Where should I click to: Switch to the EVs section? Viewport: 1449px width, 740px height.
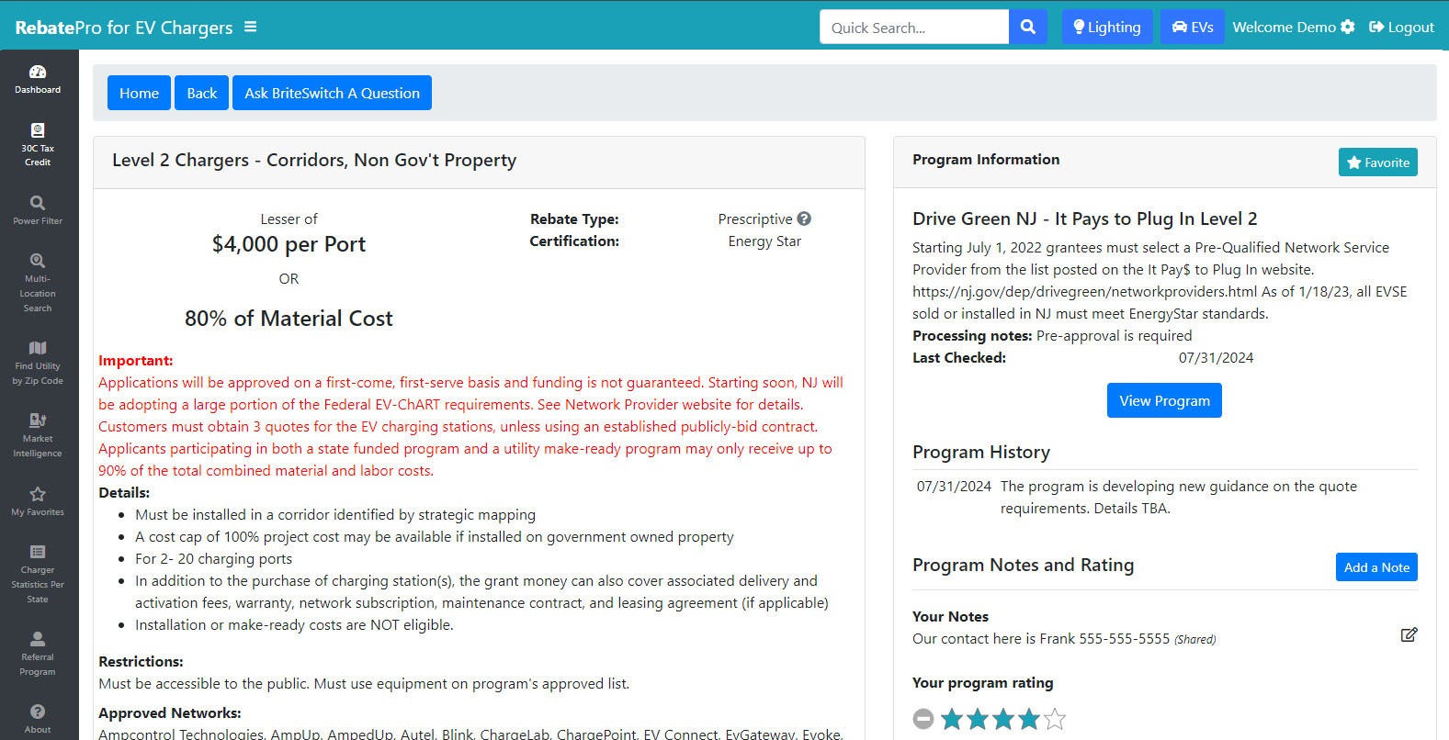tap(1193, 27)
